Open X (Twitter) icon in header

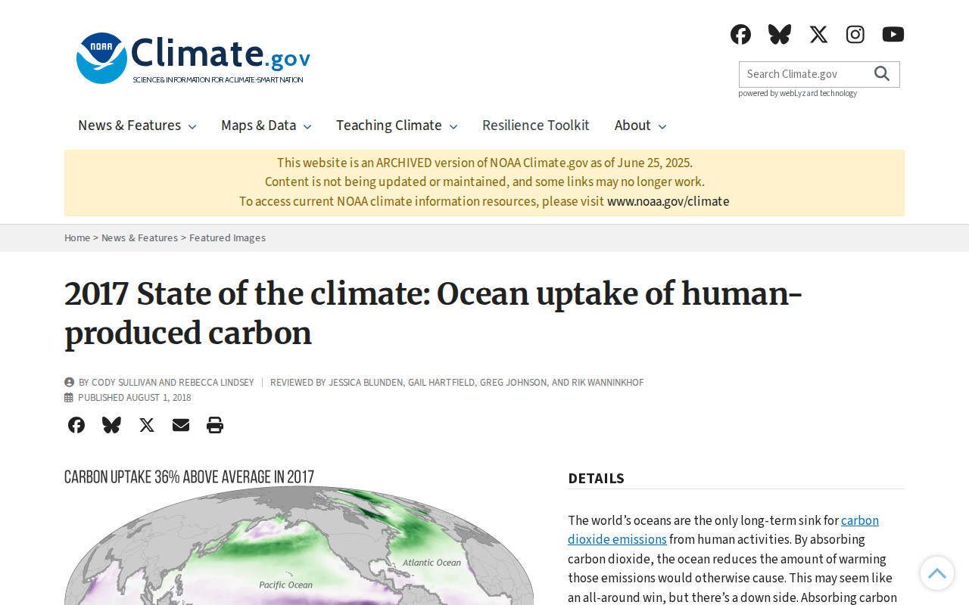click(818, 34)
